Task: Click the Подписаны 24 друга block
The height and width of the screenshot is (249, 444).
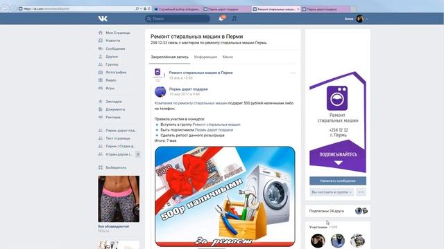Action: tap(338, 211)
